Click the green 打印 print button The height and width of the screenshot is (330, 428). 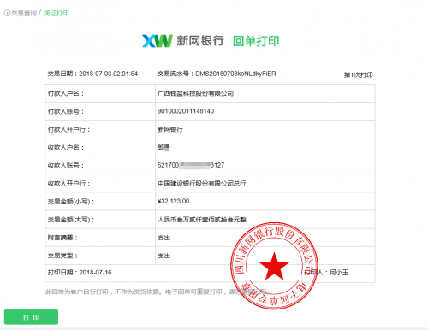[x=31, y=317]
